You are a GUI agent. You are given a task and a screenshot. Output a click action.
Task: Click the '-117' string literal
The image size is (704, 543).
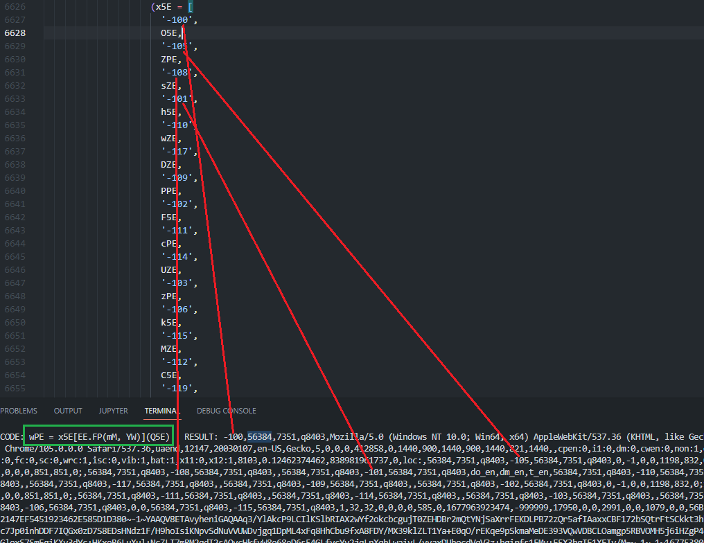[x=177, y=152]
